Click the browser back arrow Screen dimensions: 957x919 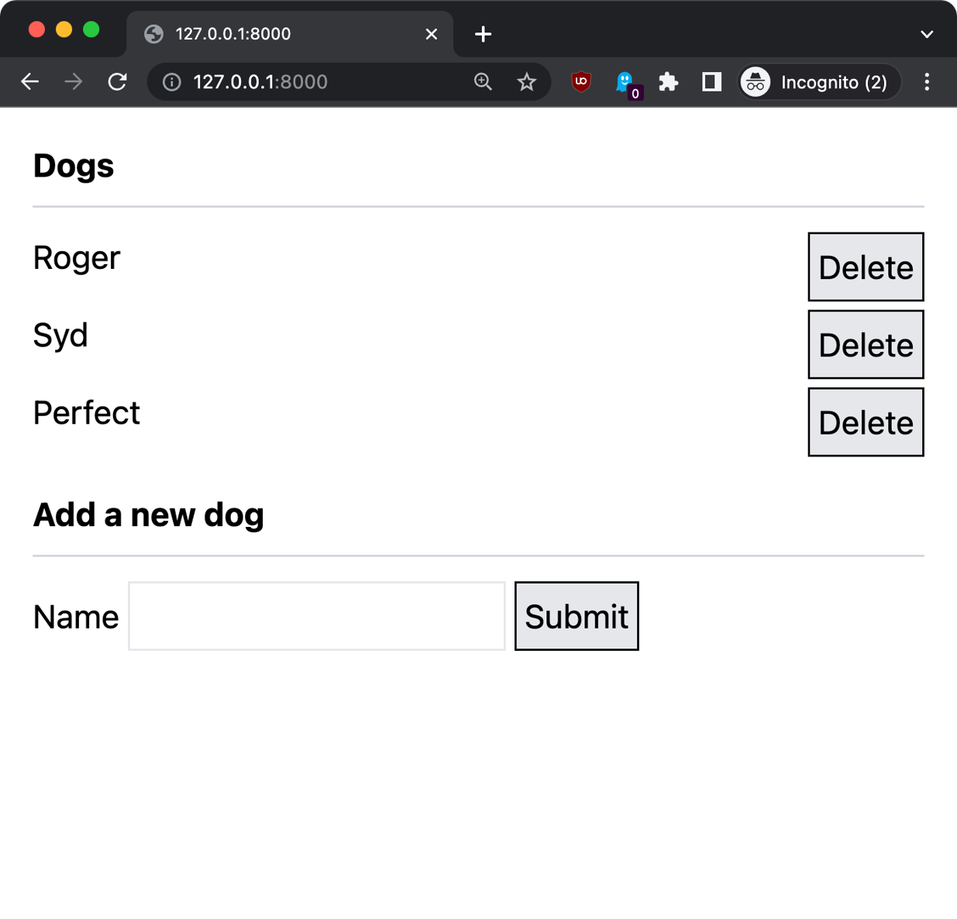(x=30, y=82)
